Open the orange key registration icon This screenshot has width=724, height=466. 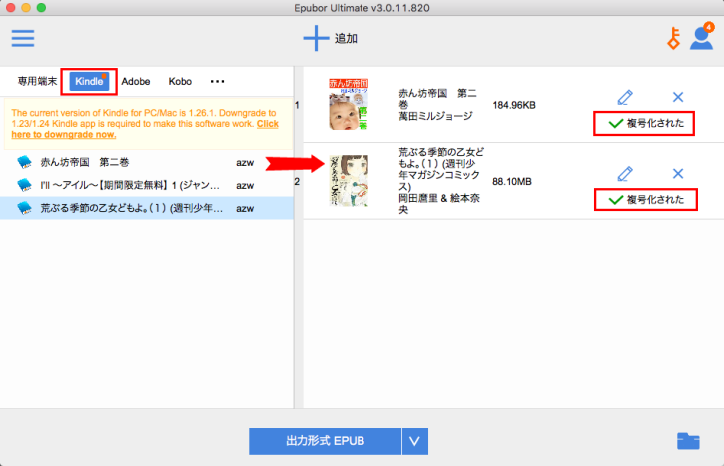[674, 38]
